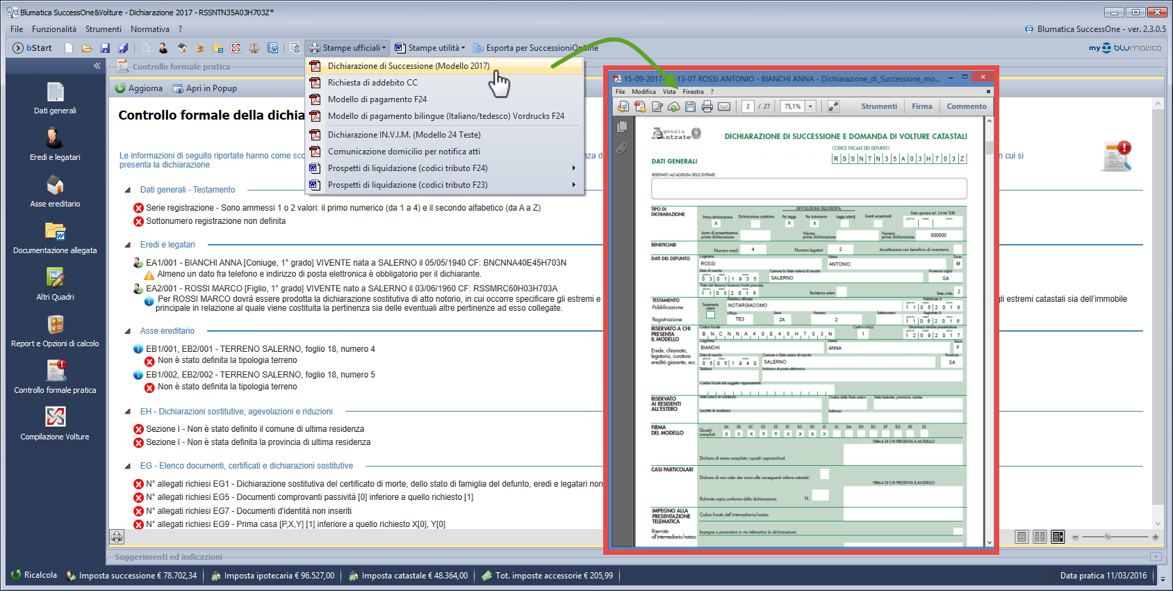
Task: Collapse the Eredi e legatari section
Action: (128, 245)
